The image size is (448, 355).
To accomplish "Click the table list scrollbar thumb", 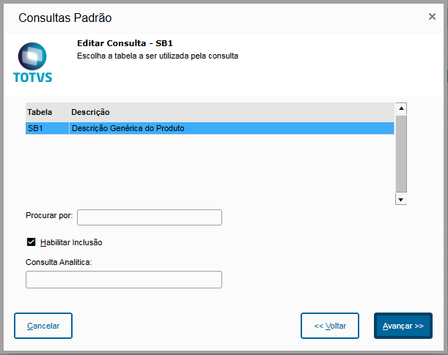I will point(401,154).
